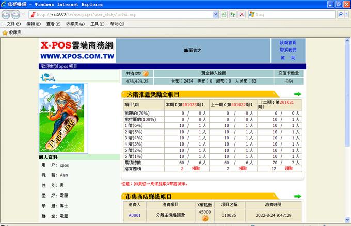Click the Favorites star icon
351x226 pixels.
[5, 32]
